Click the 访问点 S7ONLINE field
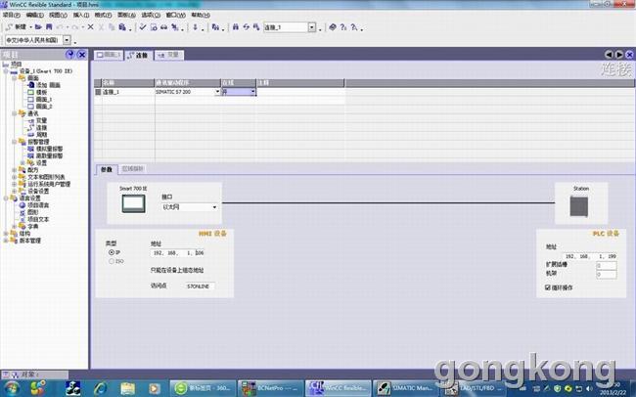This screenshot has height=397, width=636. 200,287
